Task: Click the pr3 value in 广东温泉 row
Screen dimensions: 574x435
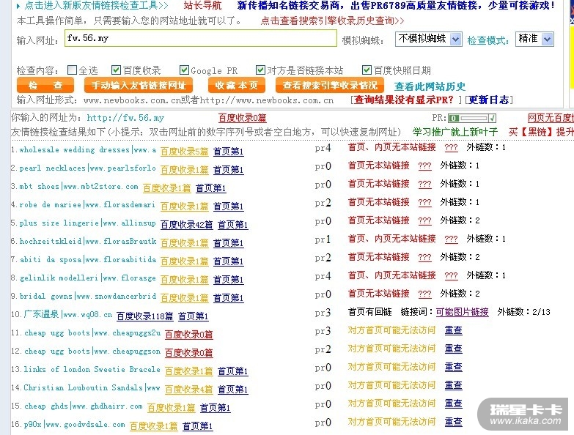Action: pyautogui.click(x=323, y=313)
